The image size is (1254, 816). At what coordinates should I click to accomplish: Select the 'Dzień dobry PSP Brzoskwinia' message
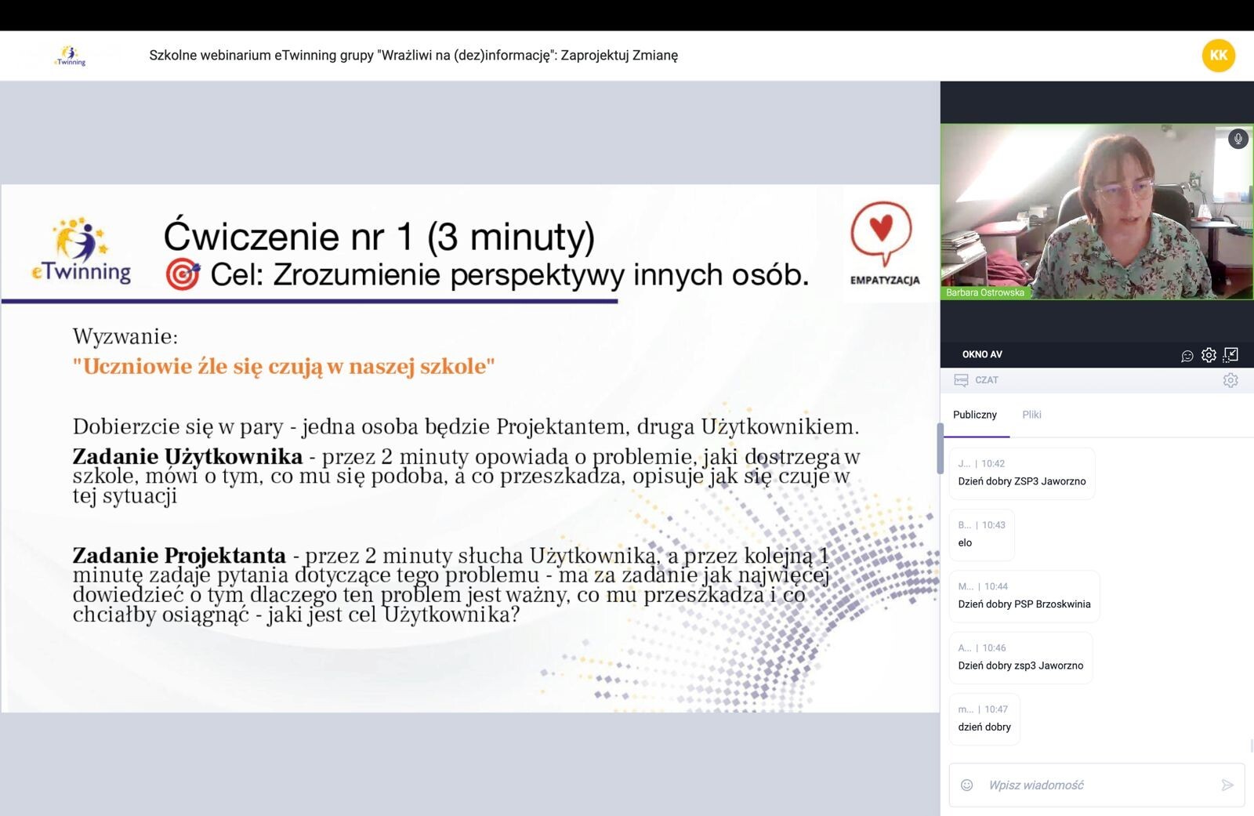[x=1024, y=604]
